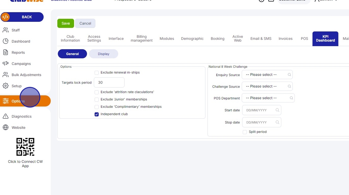
Task: Enable Exclude renewal m-ships checkbox
Action: pyautogui.click(x=97, y=73)
